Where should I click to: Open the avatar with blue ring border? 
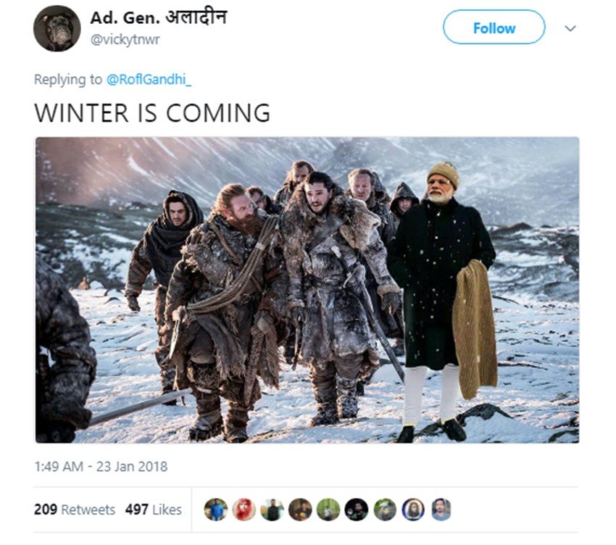coord(413,509)
